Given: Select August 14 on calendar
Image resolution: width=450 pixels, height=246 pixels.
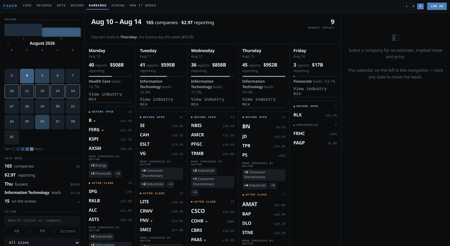Looking at the screenshot, I should [73, 91].
